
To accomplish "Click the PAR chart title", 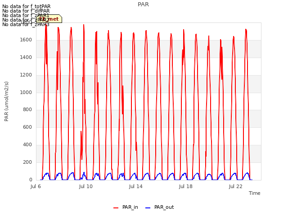I will click(x=143, y=4).
